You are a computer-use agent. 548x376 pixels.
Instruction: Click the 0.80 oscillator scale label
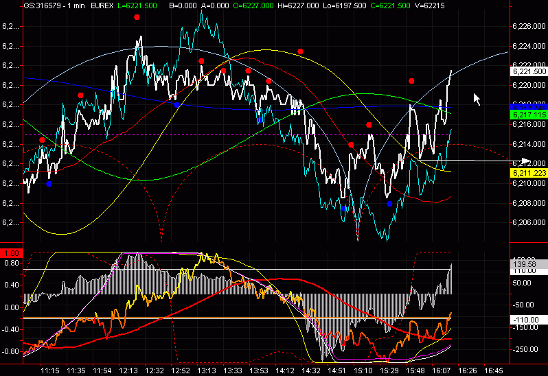tap(12, 263)
